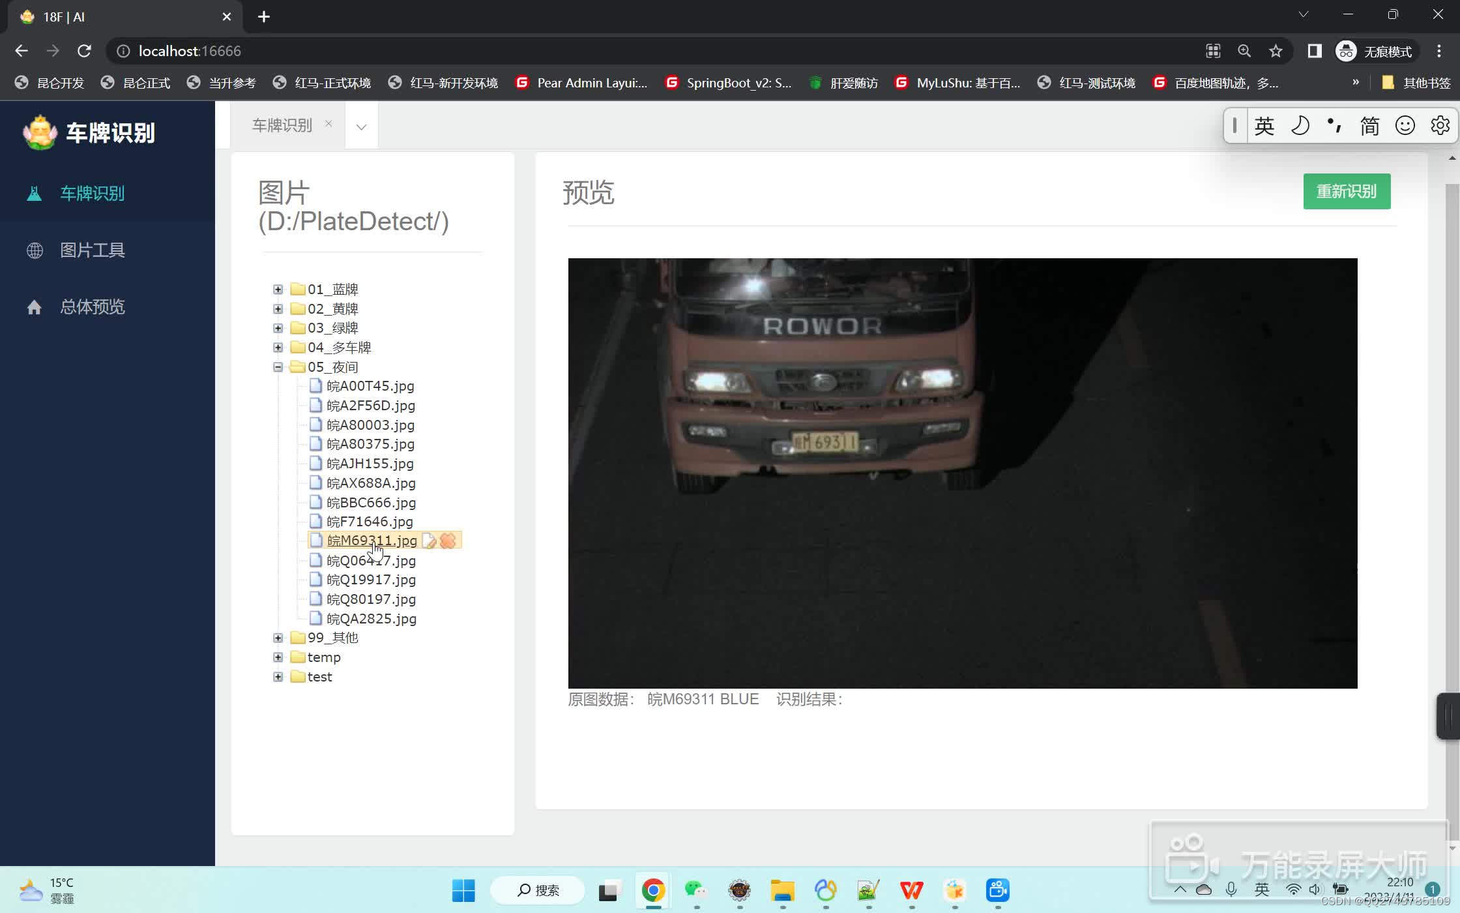Click edit icon next to 皖M69311.jpg
Viewport: 1460px width, 913px height.
point(430,541)
